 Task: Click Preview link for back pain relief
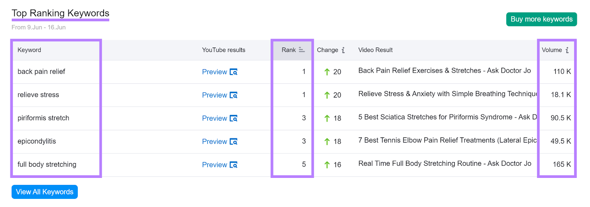point(214,72)
